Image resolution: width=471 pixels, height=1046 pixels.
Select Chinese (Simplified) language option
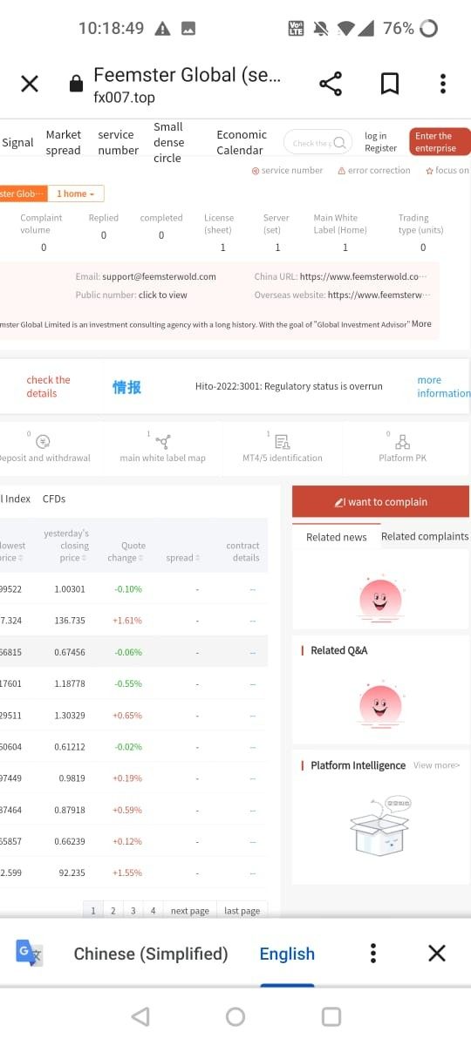(151, 954)
